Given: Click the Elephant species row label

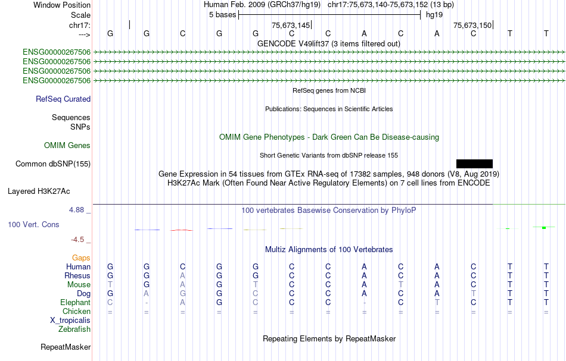Looking at the screenshot, I should pyautogui.click(x=76, y=303).
